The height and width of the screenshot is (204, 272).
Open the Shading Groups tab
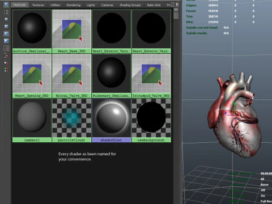tap(130, 5)
